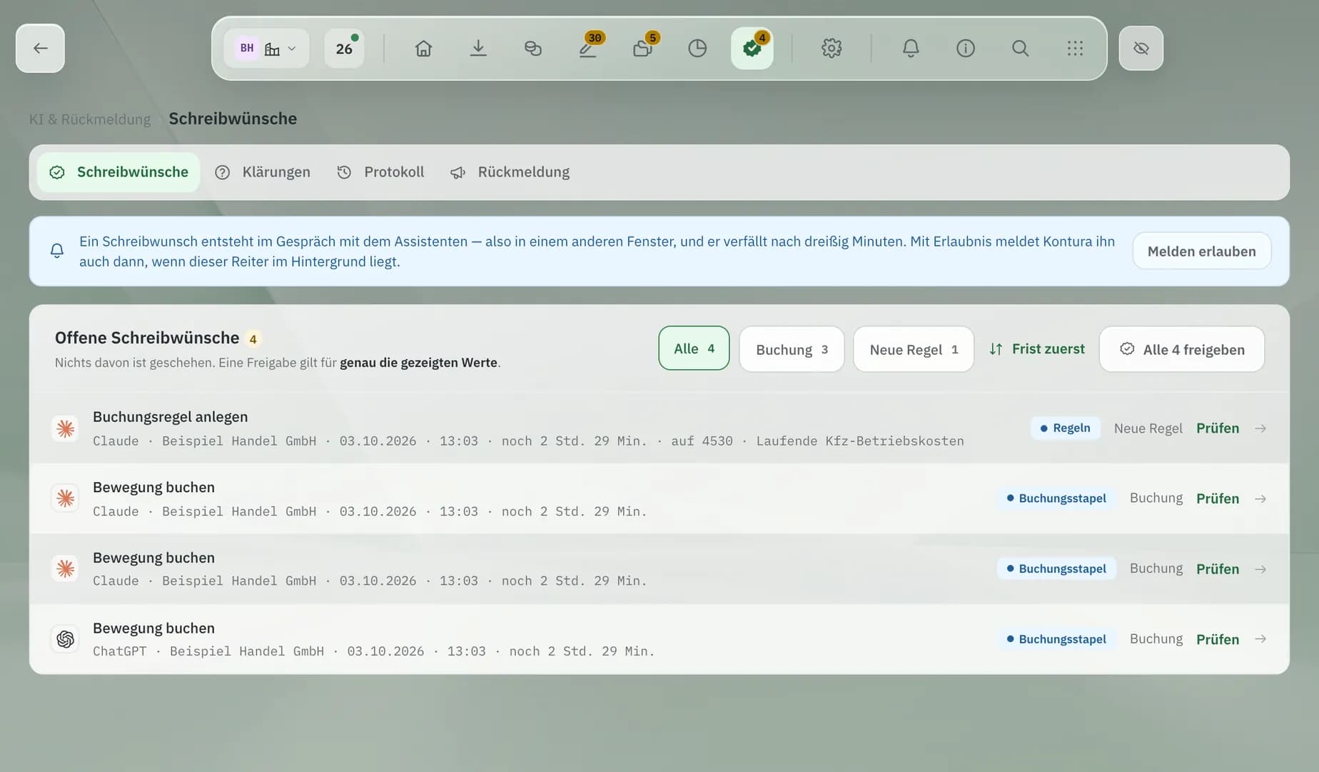
Task: Open the coins icon in toolbar
Action: pos(533,49)
